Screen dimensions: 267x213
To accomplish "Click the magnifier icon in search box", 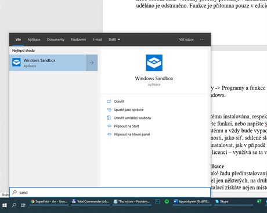I will pos(15,192).
